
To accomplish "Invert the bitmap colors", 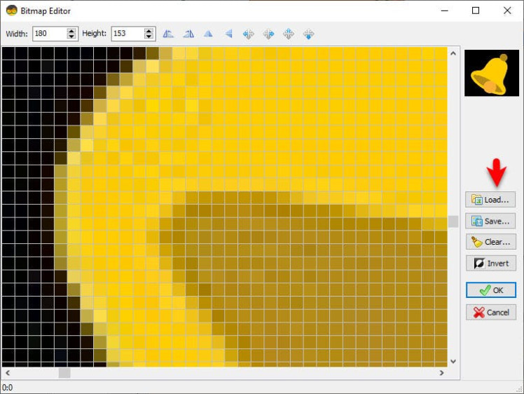I will [490, 263].
